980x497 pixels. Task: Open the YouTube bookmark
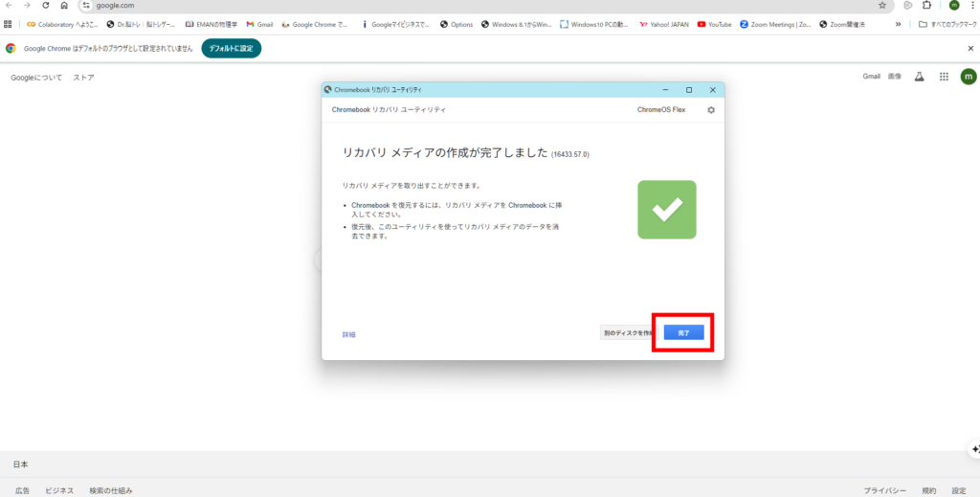pos(715,24)
